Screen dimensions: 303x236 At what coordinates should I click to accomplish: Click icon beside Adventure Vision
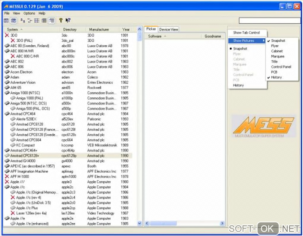click(x=7, y=82)
